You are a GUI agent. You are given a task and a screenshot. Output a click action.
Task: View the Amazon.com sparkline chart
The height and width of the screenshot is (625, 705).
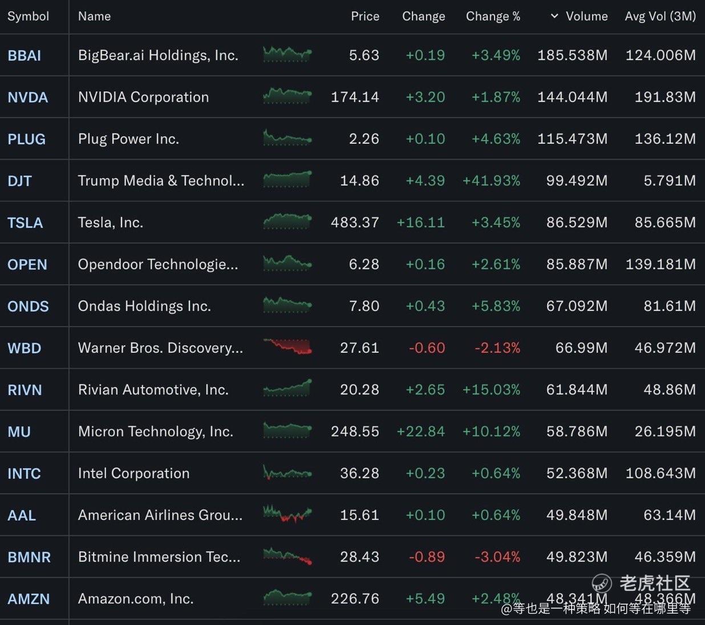pos(287,598)
